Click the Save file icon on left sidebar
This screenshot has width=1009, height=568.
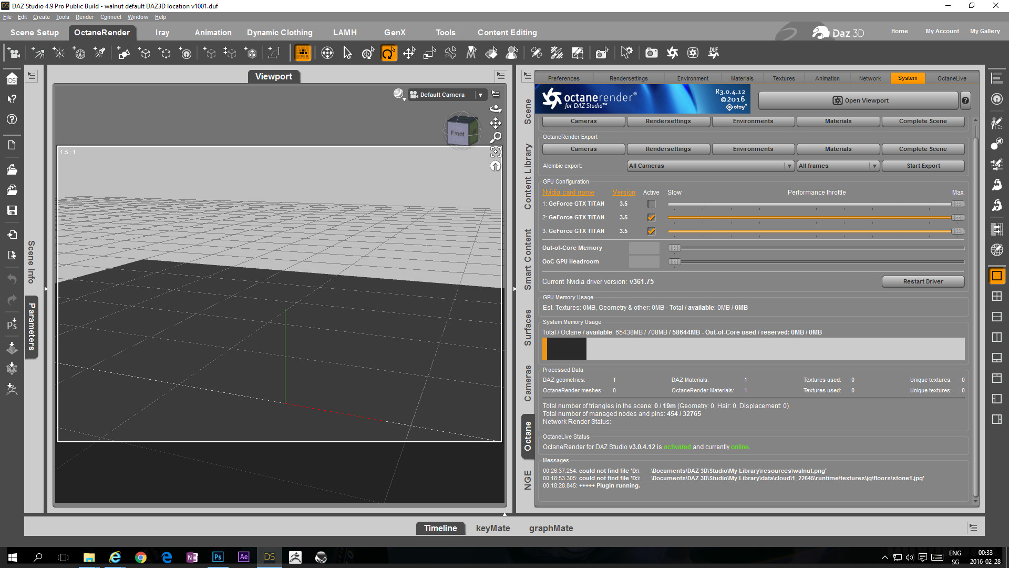click(12, 210)
